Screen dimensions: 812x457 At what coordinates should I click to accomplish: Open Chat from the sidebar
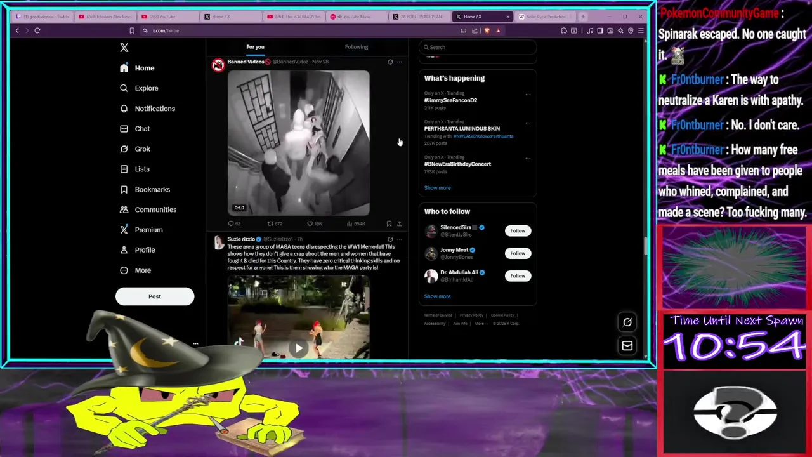pyautogui.click(x=134, y=129)
